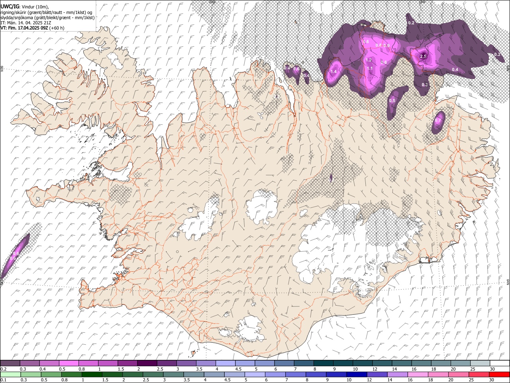The width and height of the screenshot is (510, 383).
Task: Click the white 30 swatch ending the upper legend
Action: [499, 363]
